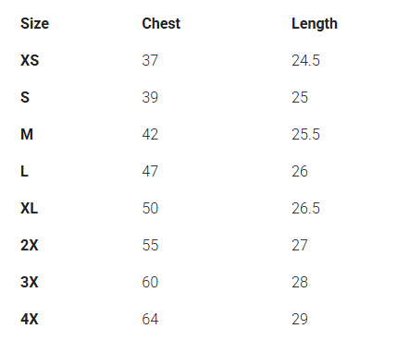Click chest value 42 for M
397x353 pixels.
click(x=150, y=134)
